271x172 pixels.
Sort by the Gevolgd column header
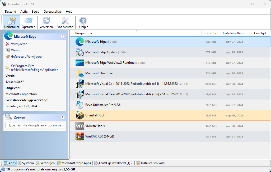coord(260,33)
